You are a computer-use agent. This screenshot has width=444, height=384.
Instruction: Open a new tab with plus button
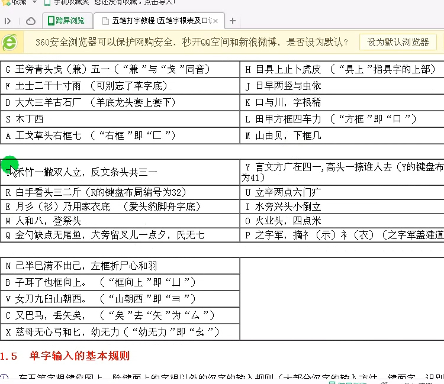click(233, 21)
